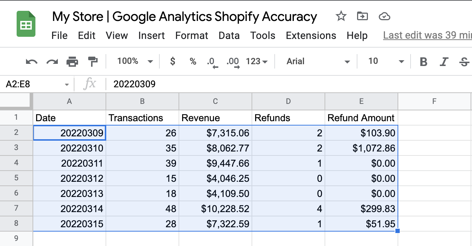Open the Data menu
472x246 pixels.
point(229,36)
